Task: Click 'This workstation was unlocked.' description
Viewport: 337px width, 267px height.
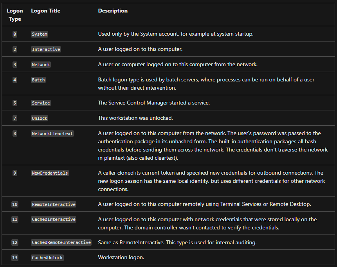Action: point(134,118)
